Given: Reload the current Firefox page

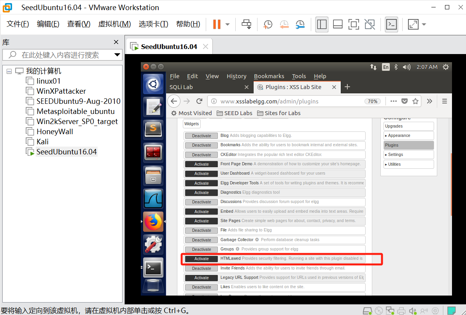Looking at the screenshot, I should (x=200, y=101).
